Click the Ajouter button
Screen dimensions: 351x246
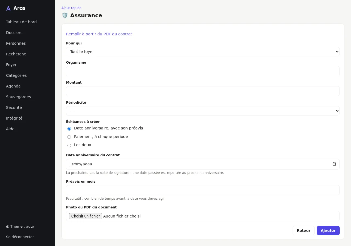(328, 230)
